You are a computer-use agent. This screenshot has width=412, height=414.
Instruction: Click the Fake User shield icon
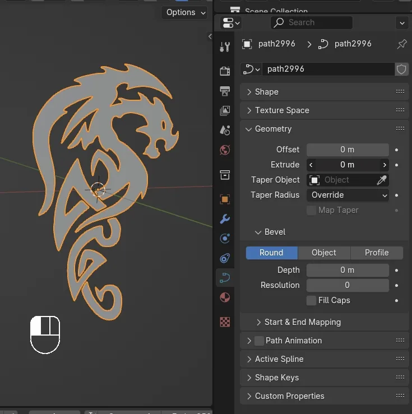[x=401, y=69]
